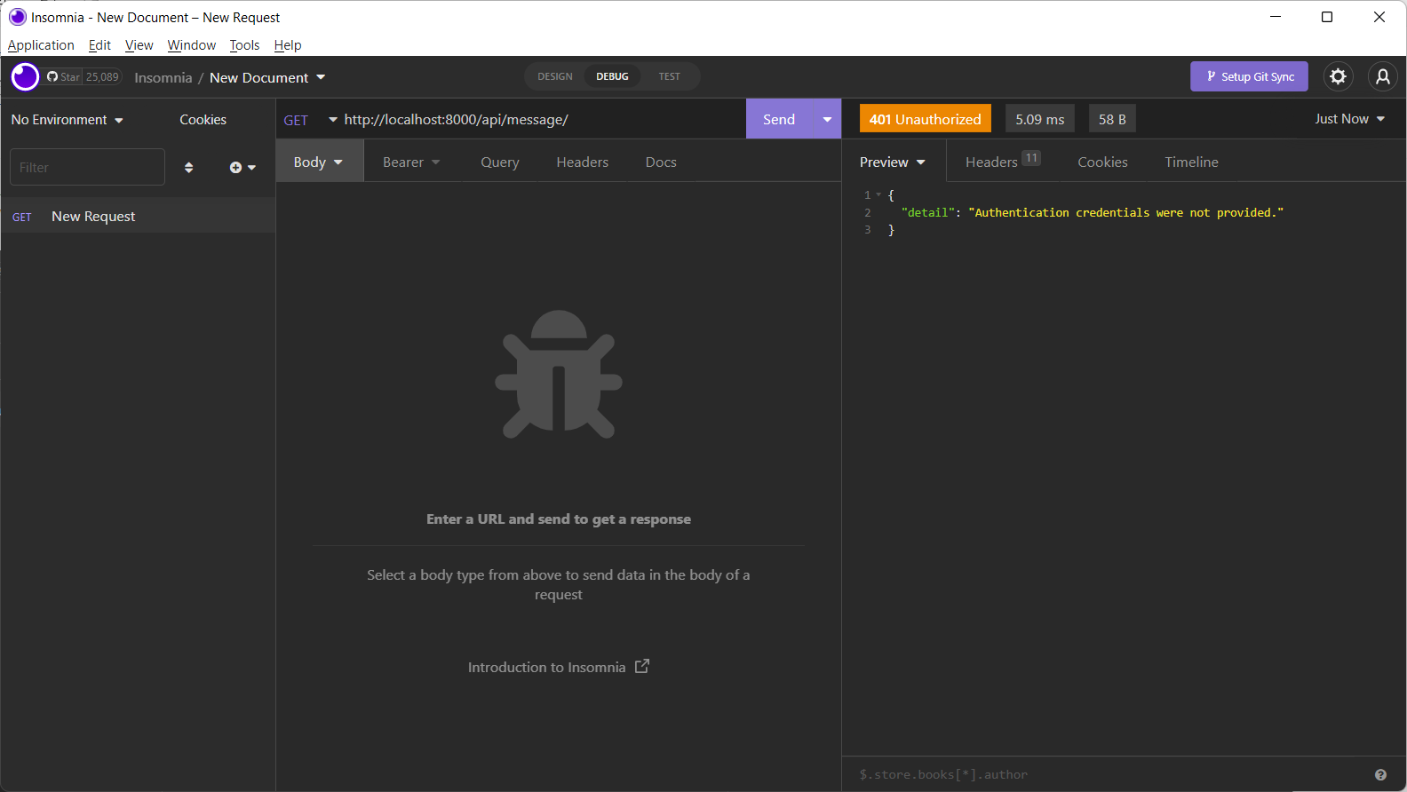Open the user account icon
The width and height of the screenshot is (1407, 792).
[x=1382, y=76]
